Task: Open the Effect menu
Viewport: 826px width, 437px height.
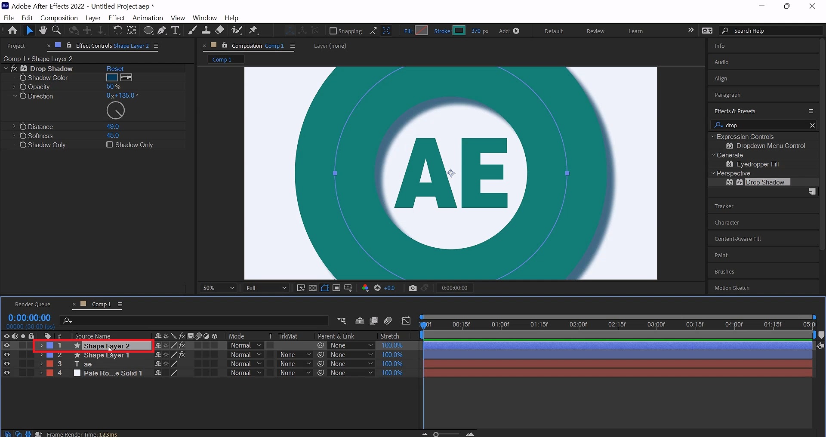Action: [x=117, y=18]
